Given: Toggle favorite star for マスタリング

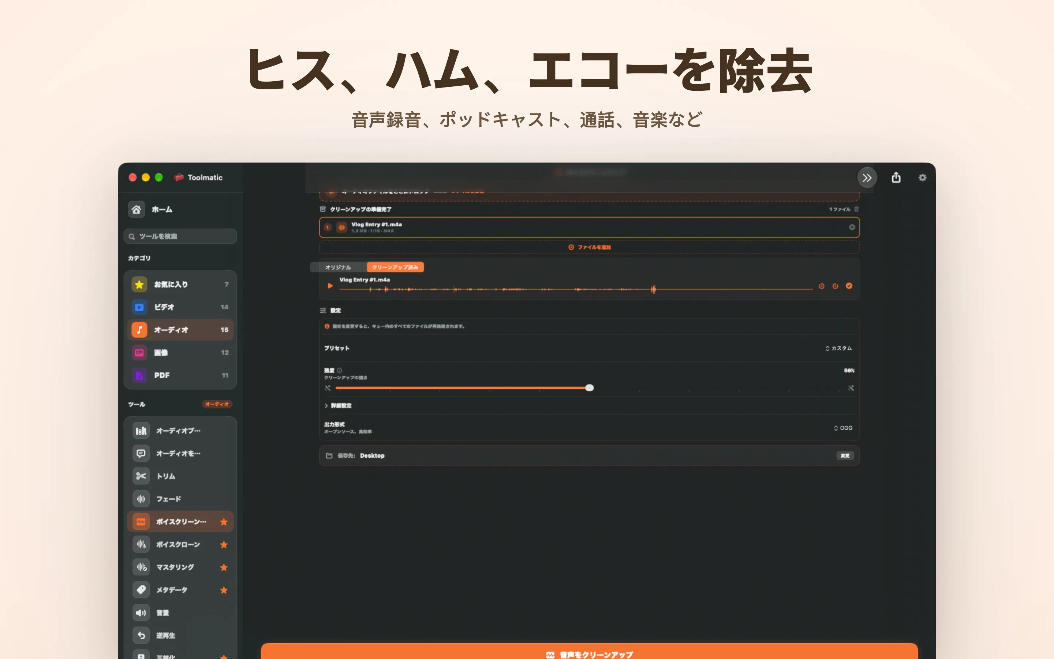Looking at the screenshot, I should coord(224,567).
